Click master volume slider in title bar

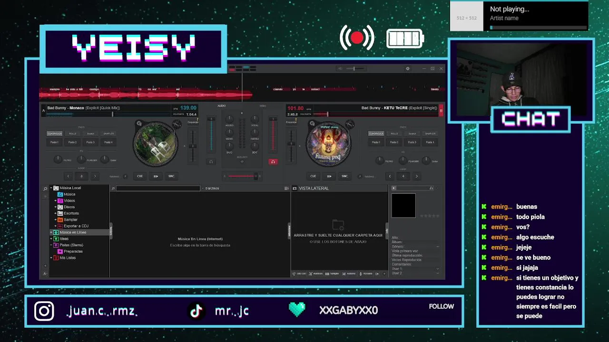(354, 69)
